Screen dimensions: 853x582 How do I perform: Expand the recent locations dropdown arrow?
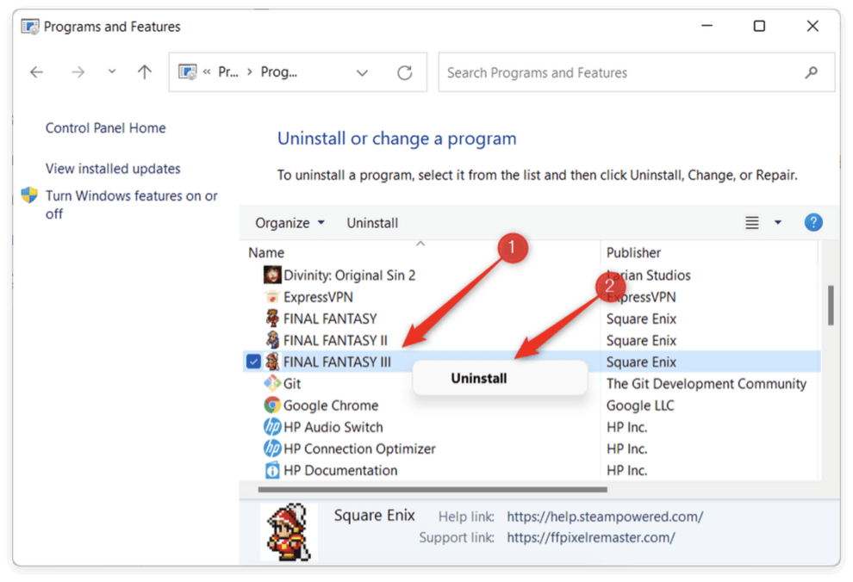coord(112,73)
